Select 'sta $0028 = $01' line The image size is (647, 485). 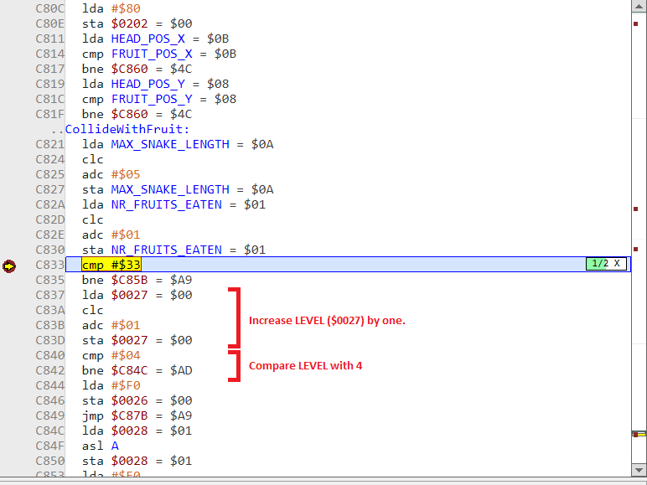[137, 461]
